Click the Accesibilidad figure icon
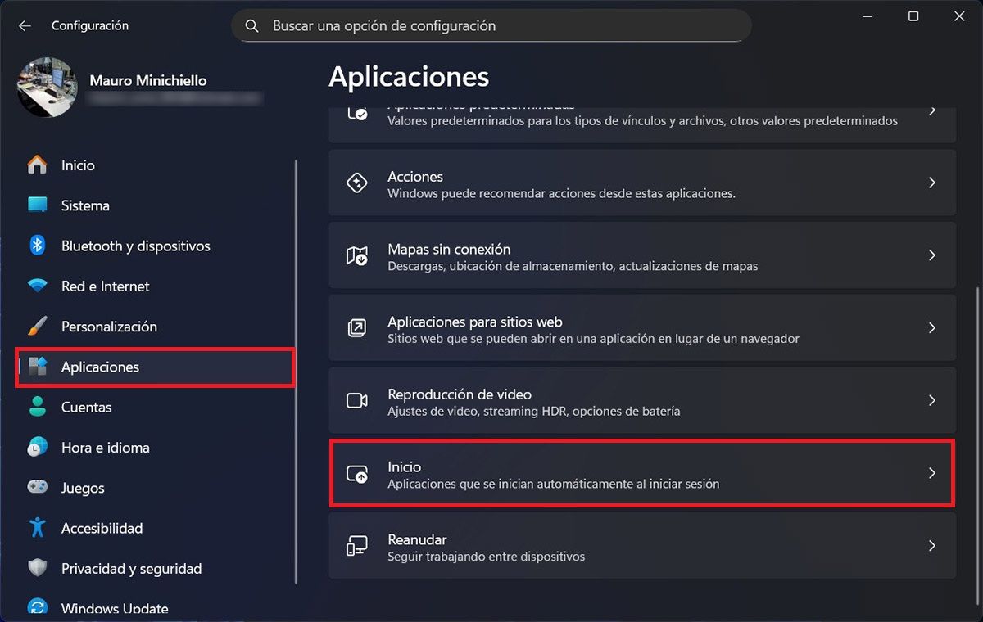The width and height of the screenshot is (983, 622). 38,528
